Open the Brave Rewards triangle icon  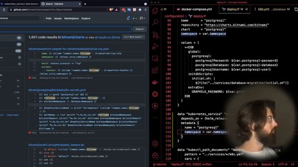tap(116, 10)
